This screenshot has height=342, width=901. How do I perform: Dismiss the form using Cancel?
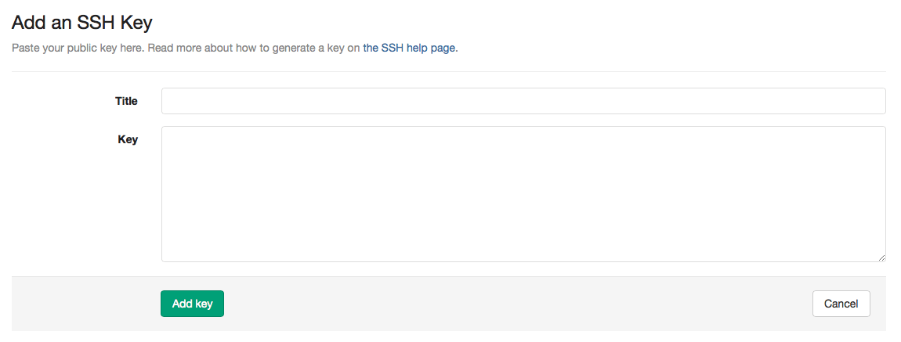[841, 304]
